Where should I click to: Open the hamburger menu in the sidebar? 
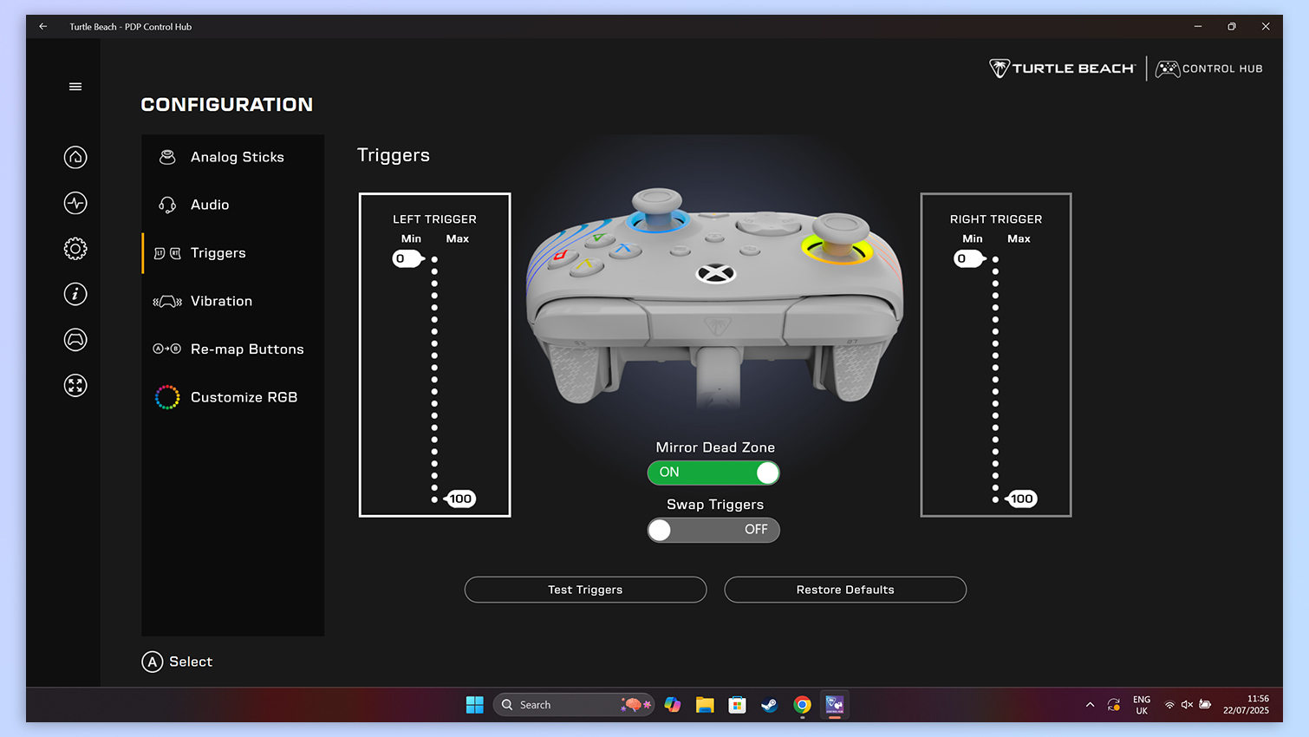pyautogui.click(x=75, y=87)
